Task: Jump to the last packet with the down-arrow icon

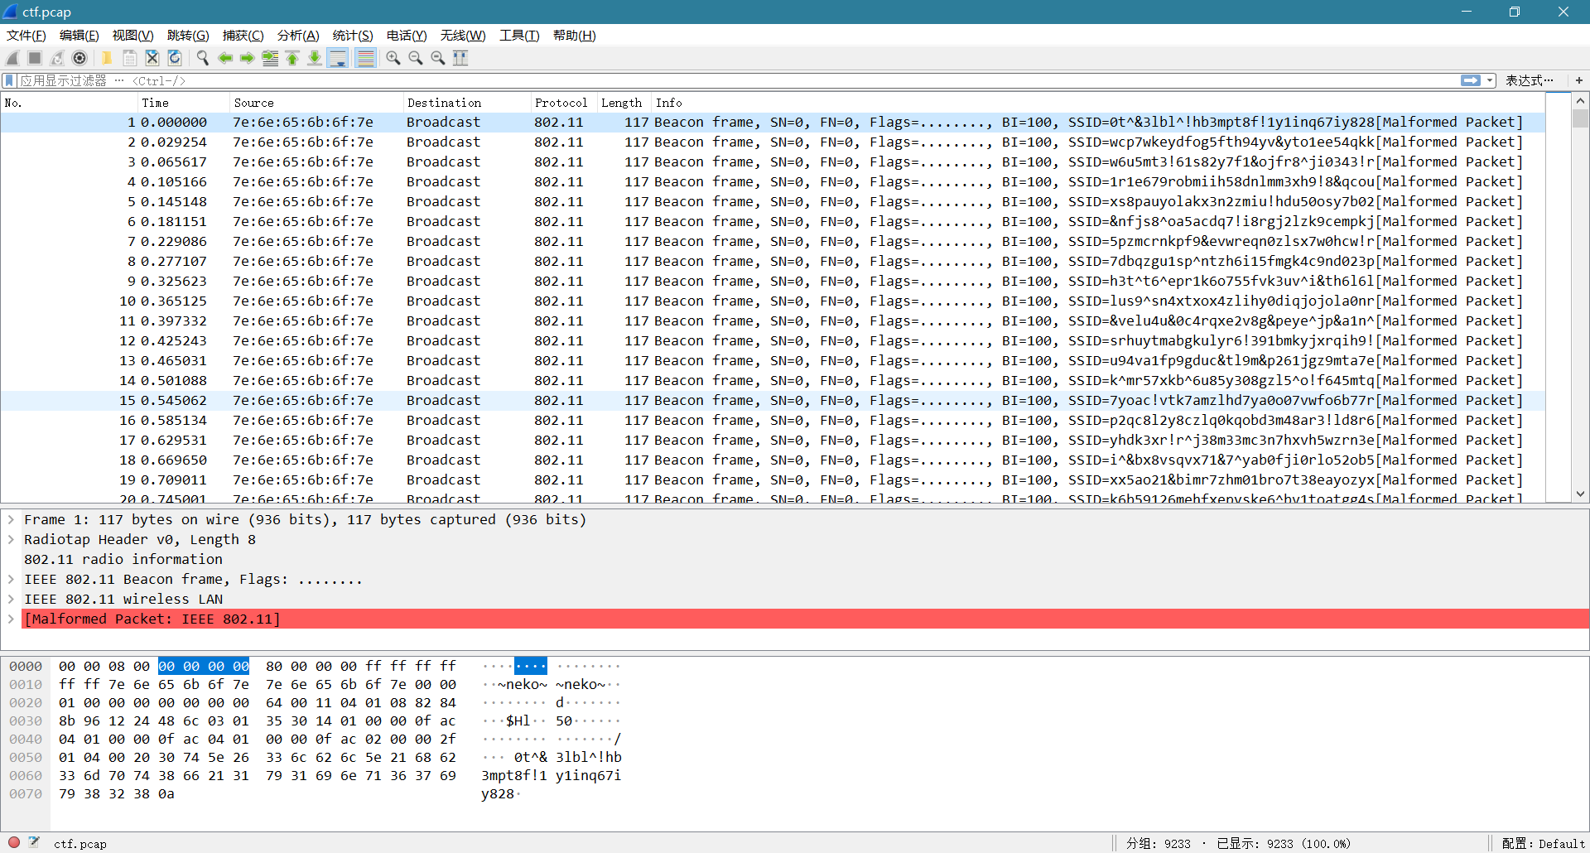Action: 315,58
